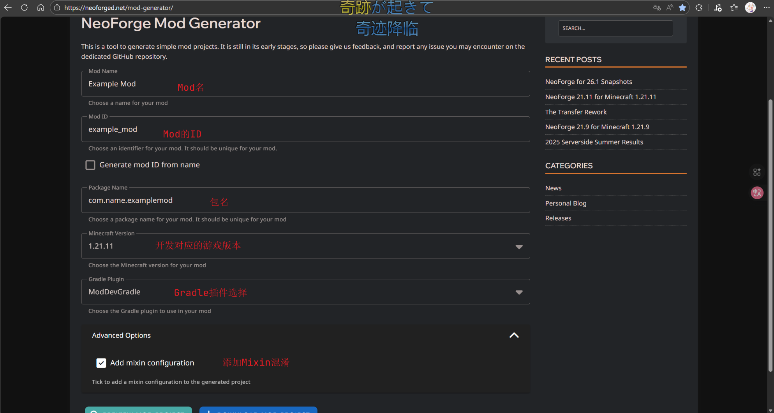This screenshot has height=413, width=774.
Task: Open the browser Settings and more menu
Action: pos(767,7)
